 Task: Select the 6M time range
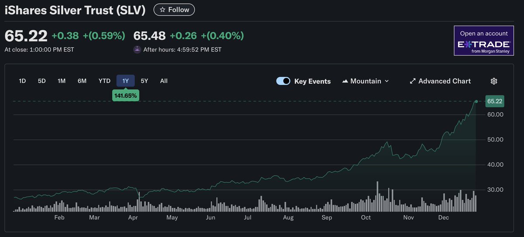coord(82,81)
